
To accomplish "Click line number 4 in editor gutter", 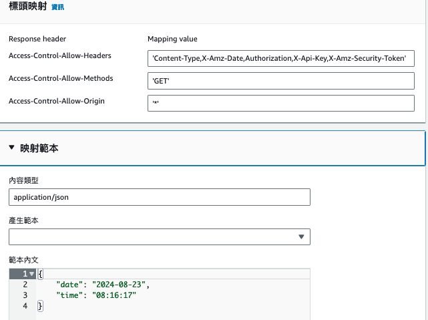I will (x=25, y=306).
